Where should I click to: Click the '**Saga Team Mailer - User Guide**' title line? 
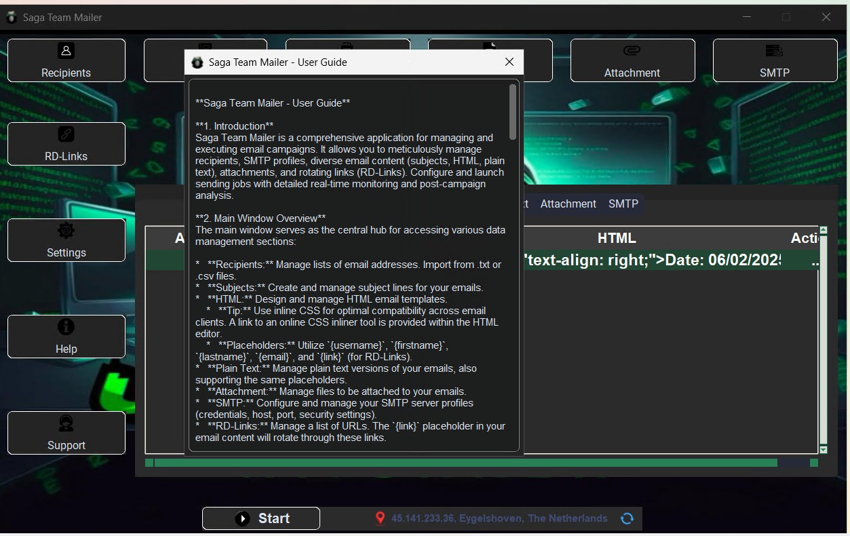pos(273,103)
